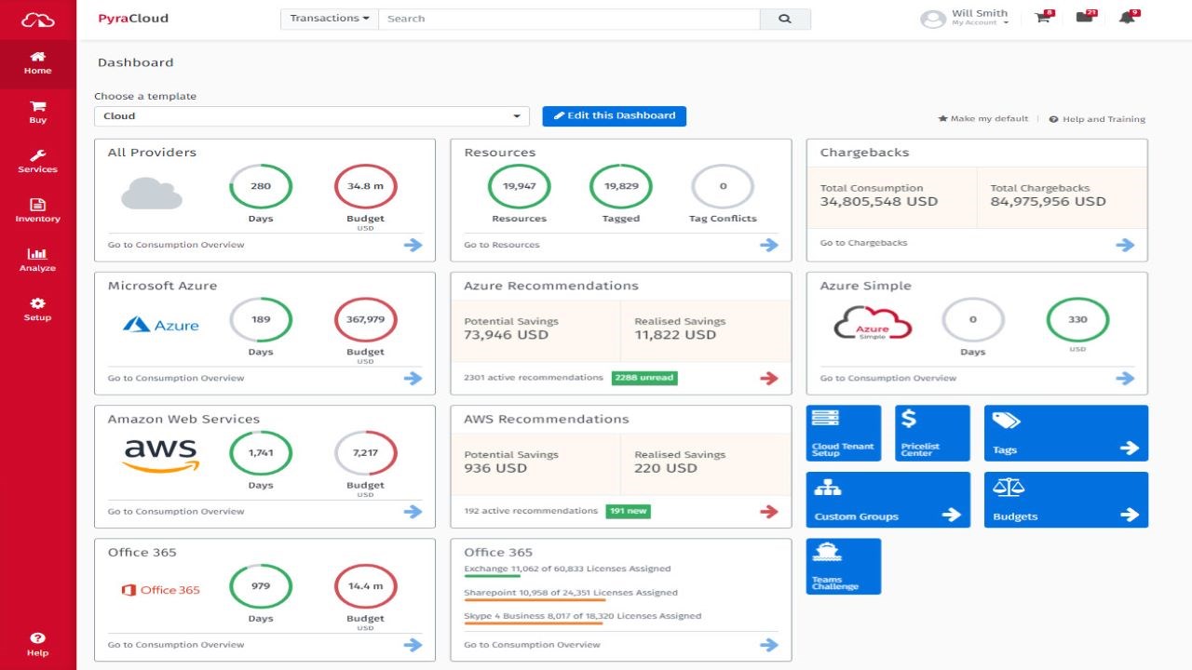This screenshot has width=1192, height=670.
Task: Go to Home in the sidebar
Action: pos(38,63)
